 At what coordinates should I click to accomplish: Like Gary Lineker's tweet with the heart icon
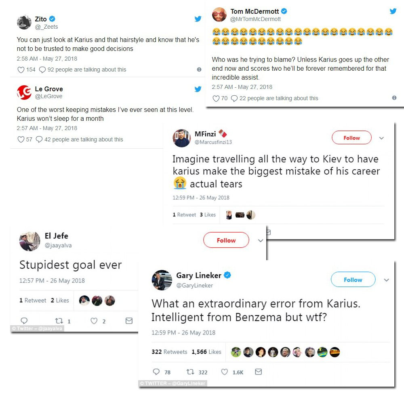coord(224,372)
